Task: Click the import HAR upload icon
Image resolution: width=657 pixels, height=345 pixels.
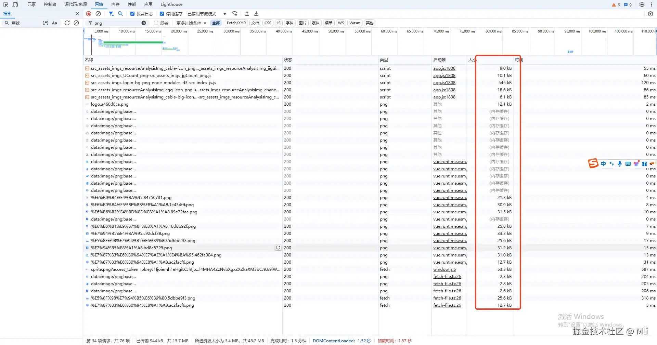Action: pos(247,14)
